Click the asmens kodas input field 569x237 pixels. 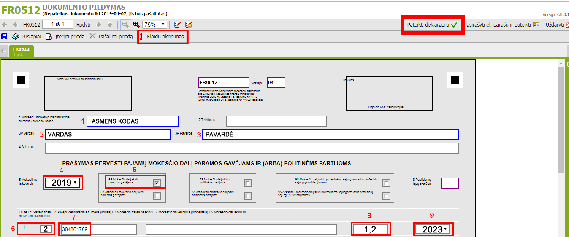coord(133,121)
